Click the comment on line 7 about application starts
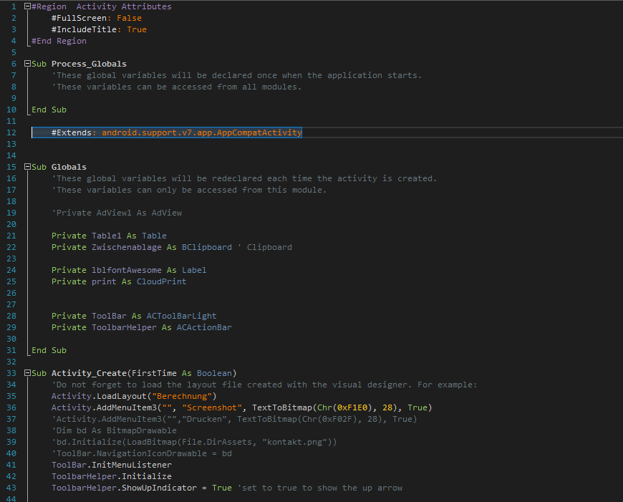The image size is (623, 502). pos(237,75)
